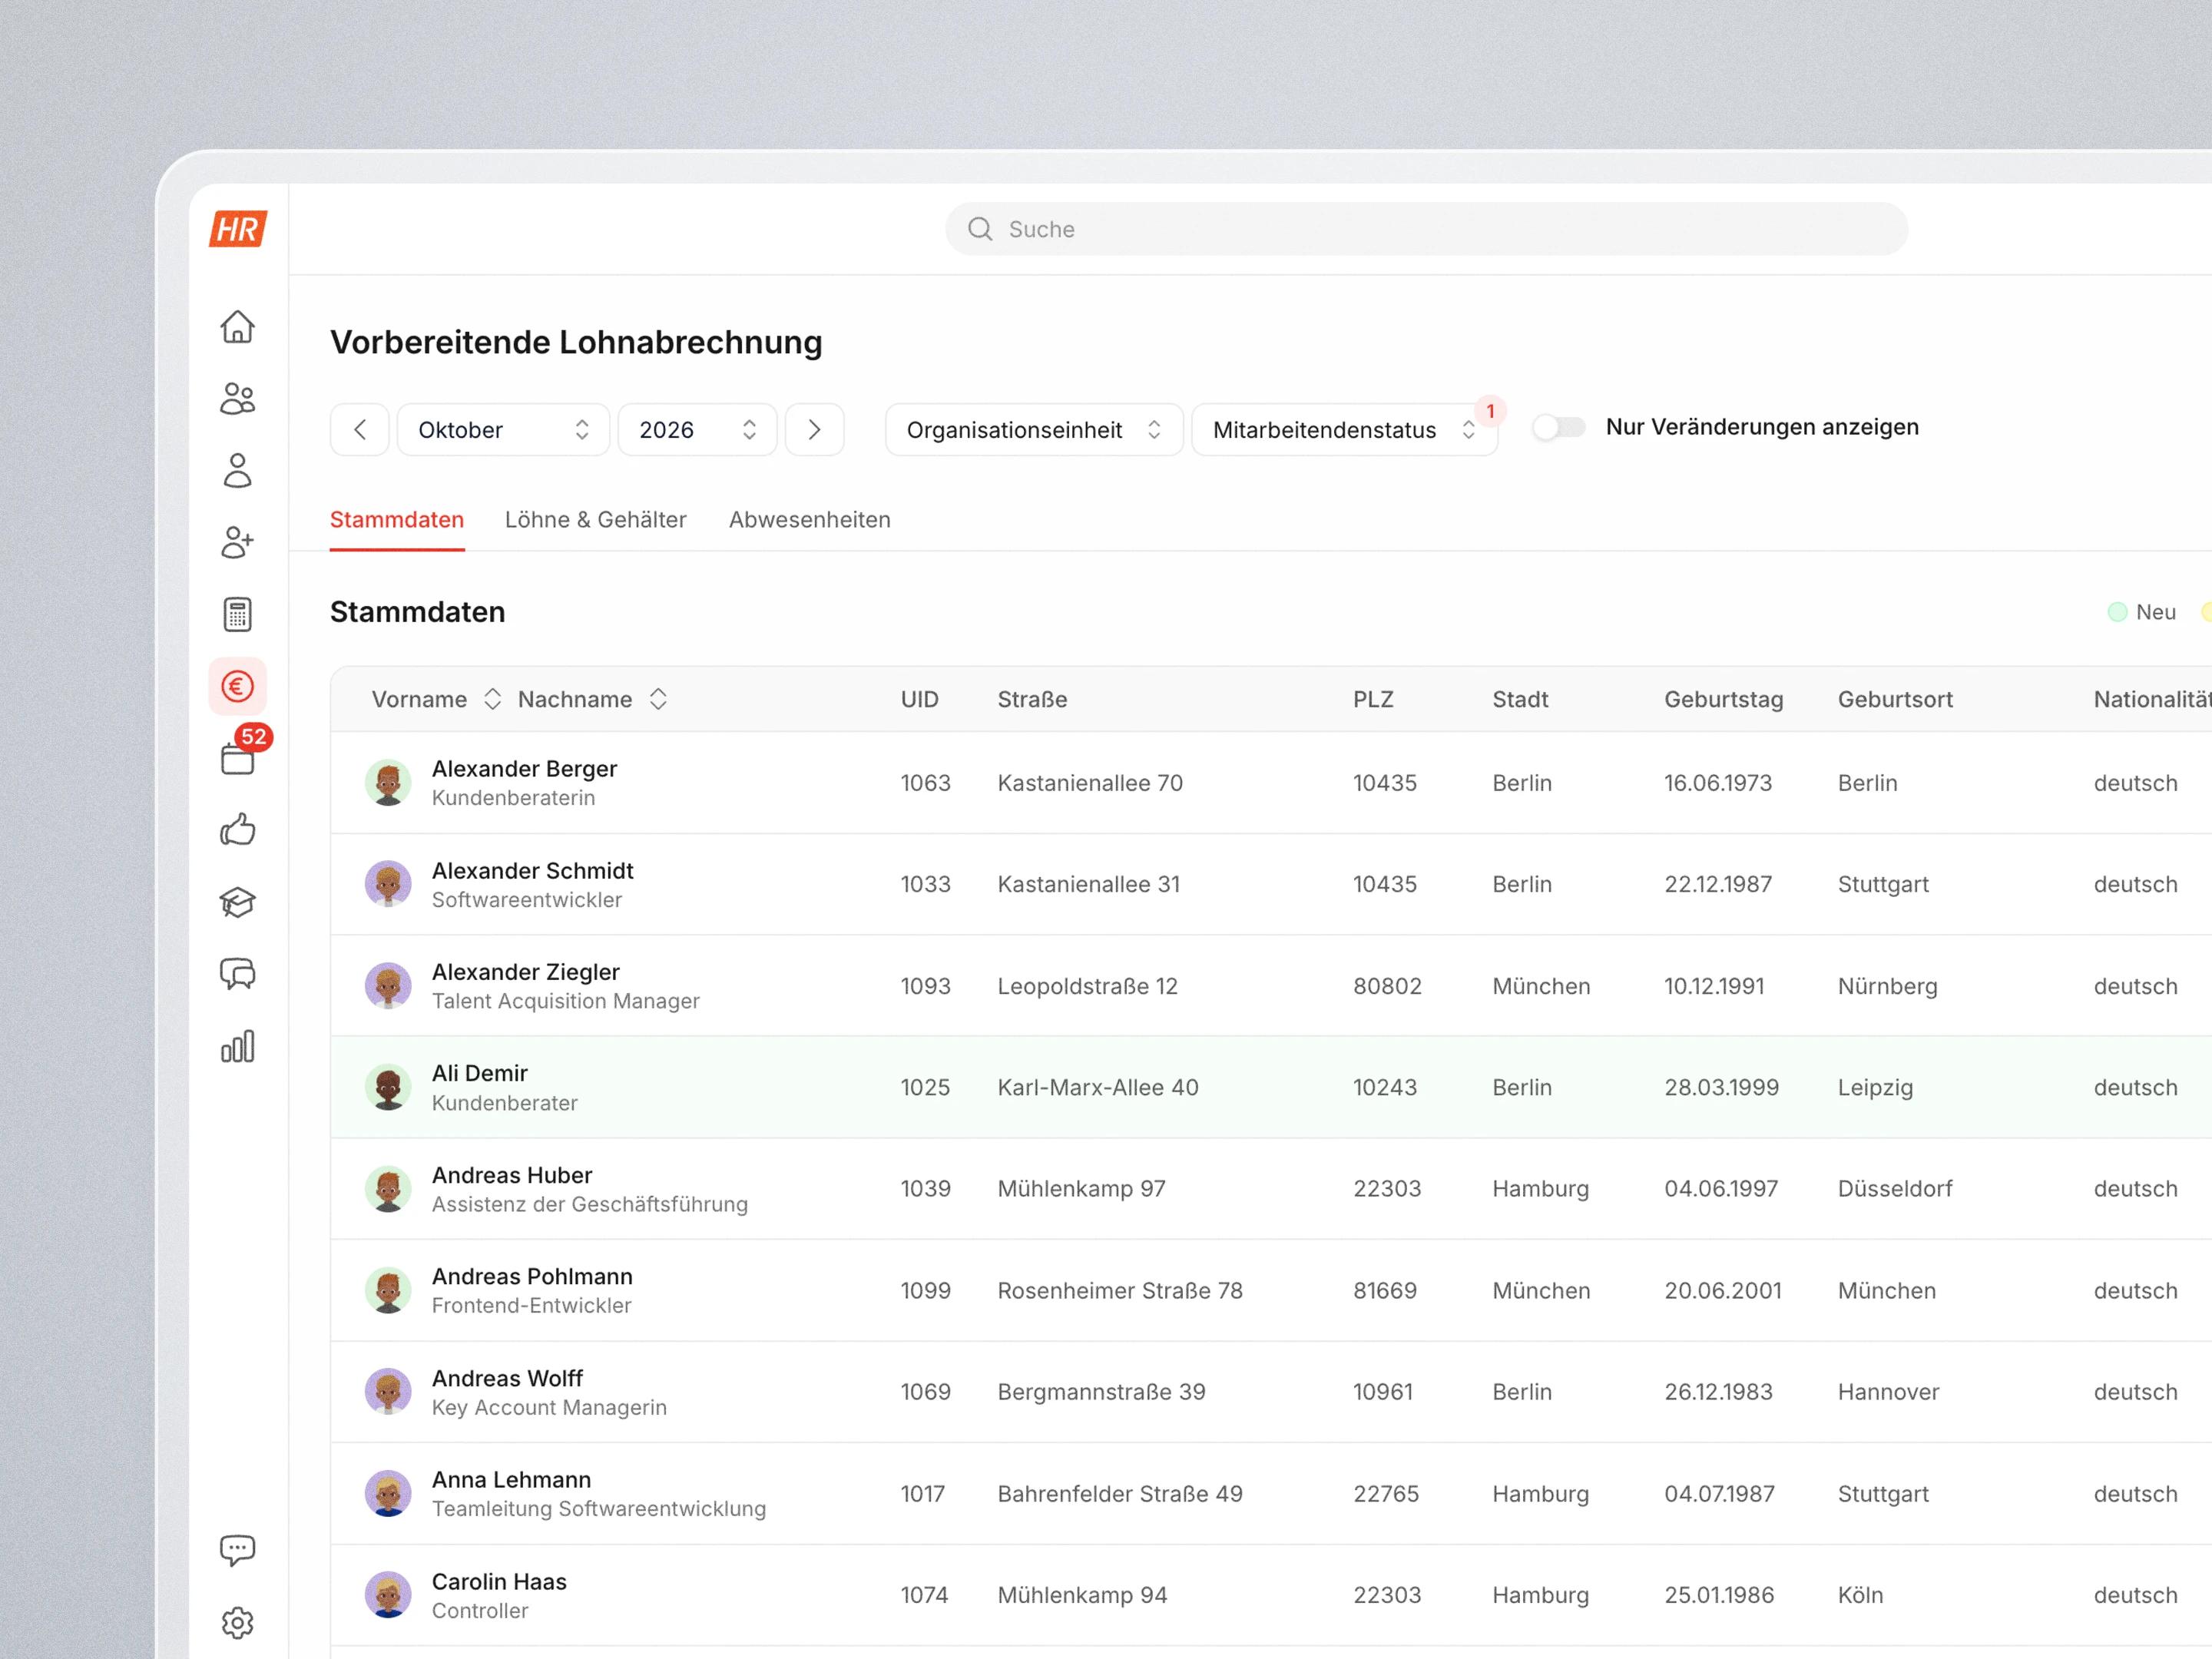Open the graduation cap training icon

(237, 902)
